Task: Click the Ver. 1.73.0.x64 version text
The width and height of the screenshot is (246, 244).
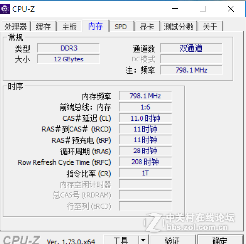Action: (71, 241)
